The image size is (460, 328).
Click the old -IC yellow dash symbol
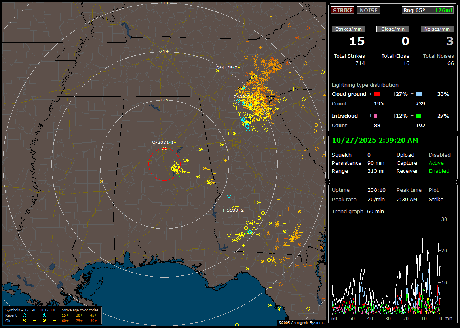pos(35,320)
